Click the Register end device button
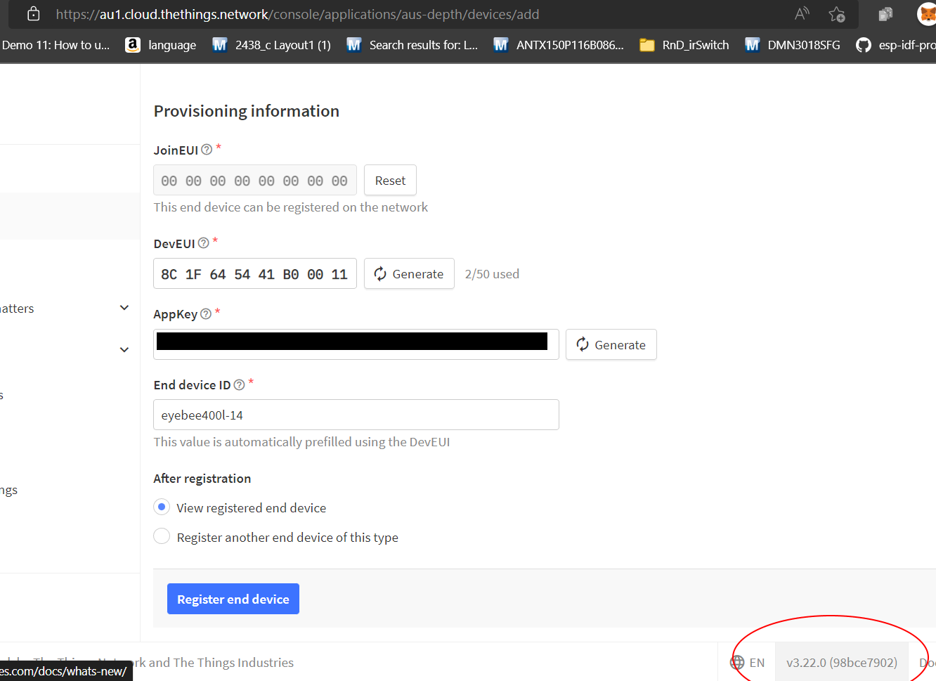The height and width of the screenshot is (681, 936). point(233,598)
